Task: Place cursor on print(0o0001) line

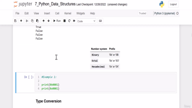Action: point(50,88)
